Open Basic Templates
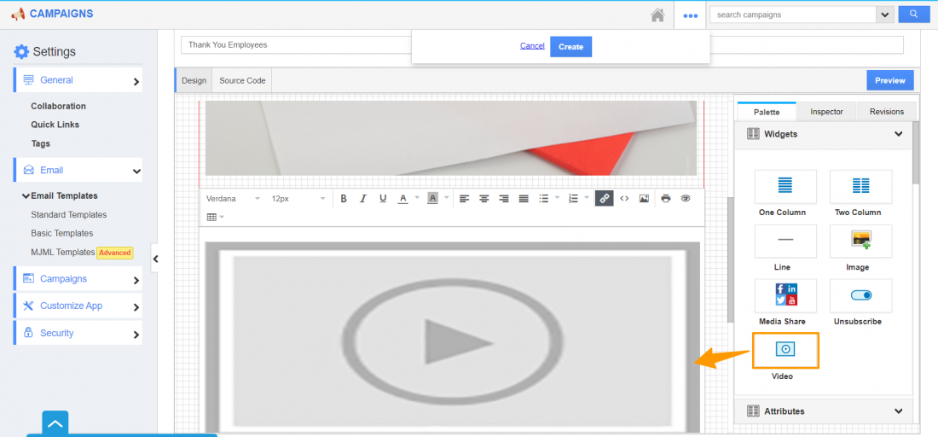This screenshot has height=437, width=938. [x=62, y=234]
